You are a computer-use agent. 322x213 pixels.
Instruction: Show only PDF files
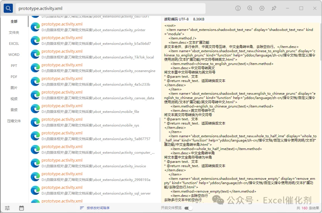click(14, 77)
